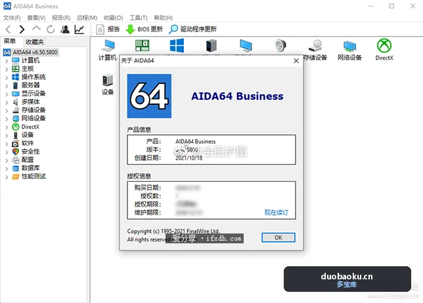
Task: Select 安全性 in the left tree
Action: click(30, 151)
